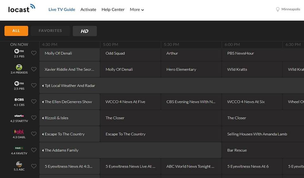Favorite the 4.3 DABL channel heart
Screen dimensions: 304x178
[x=34, y=134]
